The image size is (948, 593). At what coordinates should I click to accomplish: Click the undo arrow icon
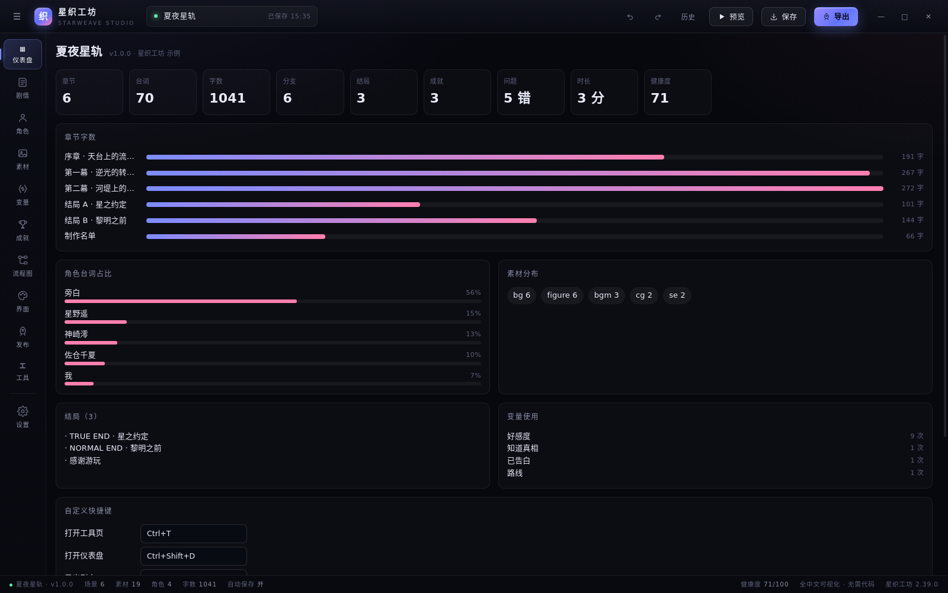click(x=630, y=17)
